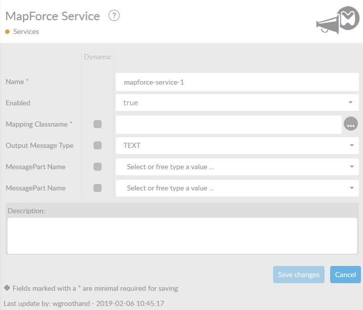363x310 pixels.
Task: Click inside the Description text area
Action: (182, 235)
